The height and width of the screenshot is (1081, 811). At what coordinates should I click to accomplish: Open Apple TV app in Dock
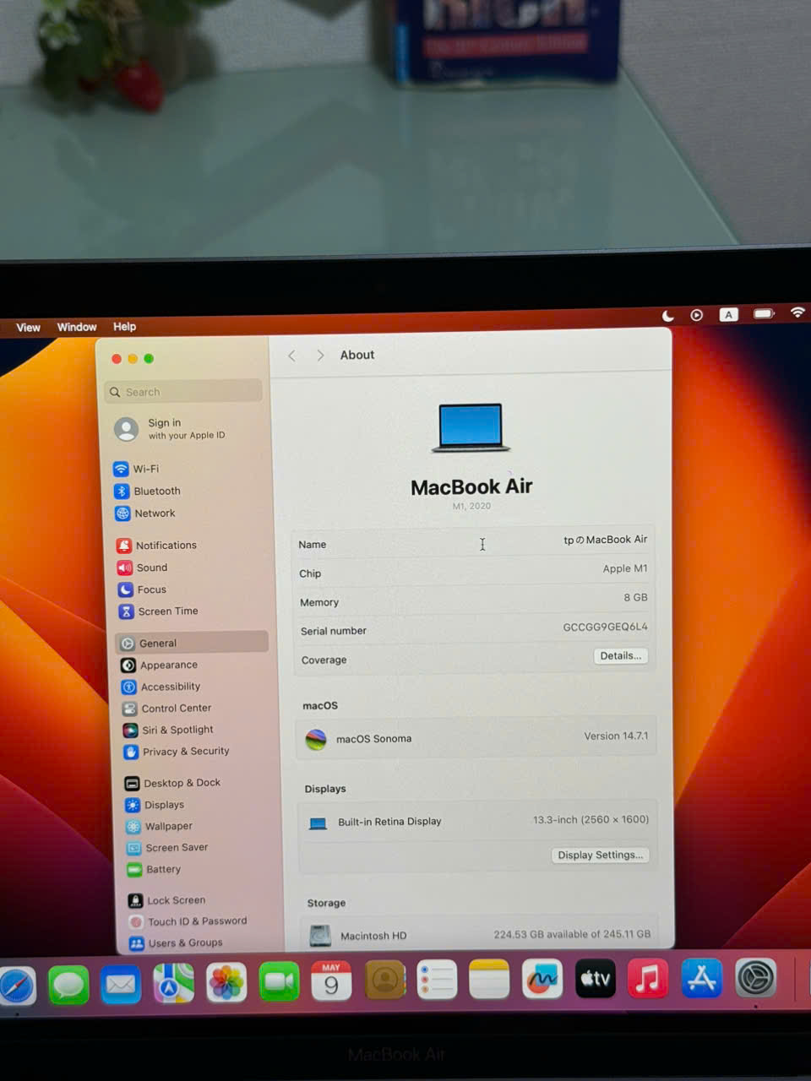[x=596, y=978]
